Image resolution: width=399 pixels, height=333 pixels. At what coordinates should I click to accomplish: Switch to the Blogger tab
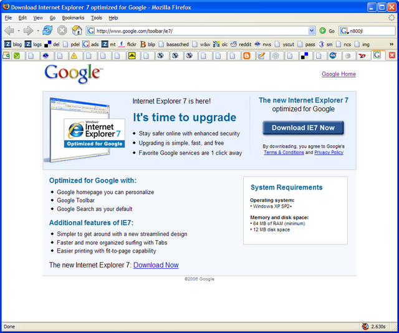247,55
